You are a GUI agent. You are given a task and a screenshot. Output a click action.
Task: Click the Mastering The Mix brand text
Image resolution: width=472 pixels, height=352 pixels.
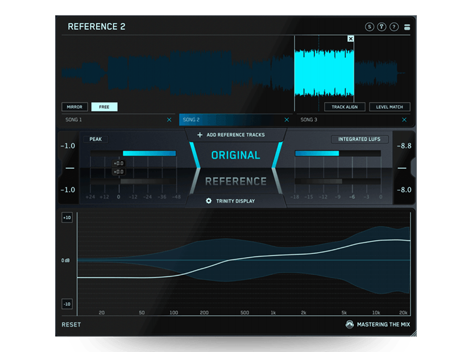[383, 324]
